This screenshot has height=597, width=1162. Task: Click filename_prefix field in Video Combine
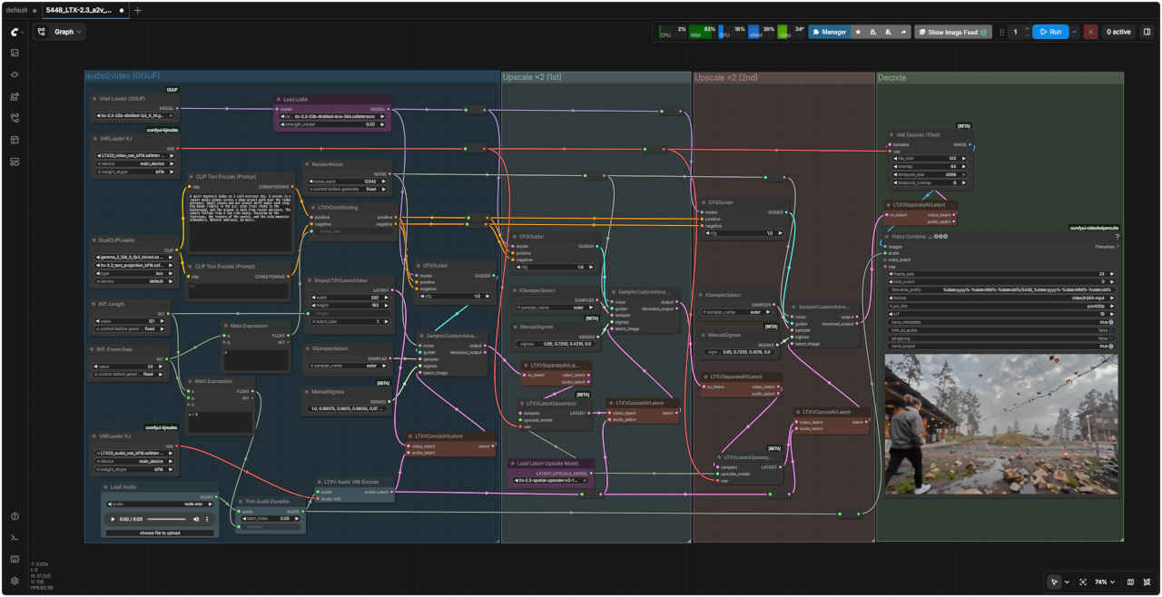(1000, 289)
